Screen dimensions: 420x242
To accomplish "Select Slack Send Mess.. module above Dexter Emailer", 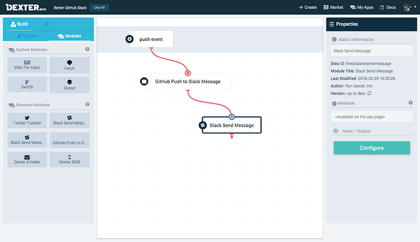I will tap(27, 140).
